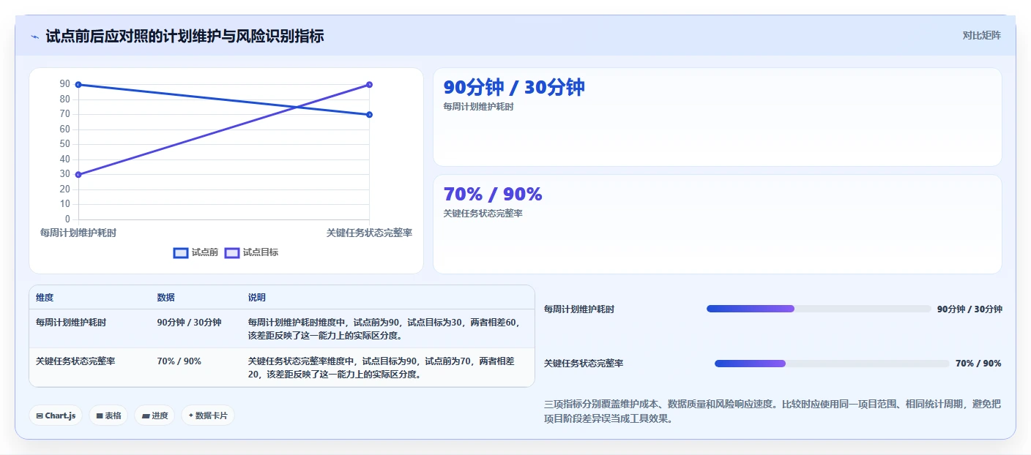
Task: Click the Chart.js tag chip
Action: 56,415
